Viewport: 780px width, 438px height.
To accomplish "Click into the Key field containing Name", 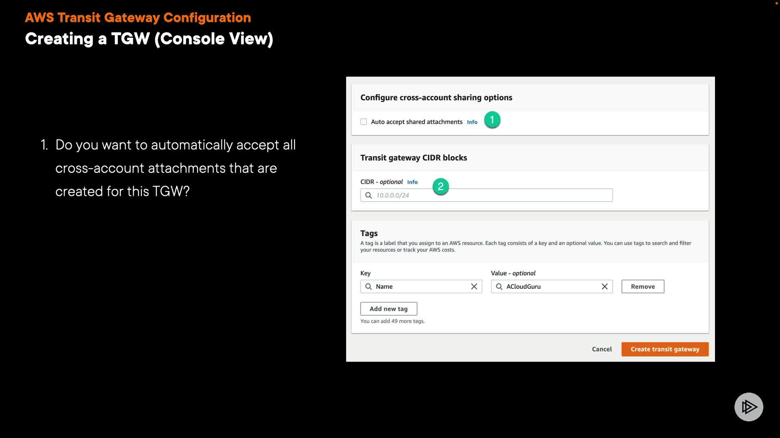I will (420, 287).
